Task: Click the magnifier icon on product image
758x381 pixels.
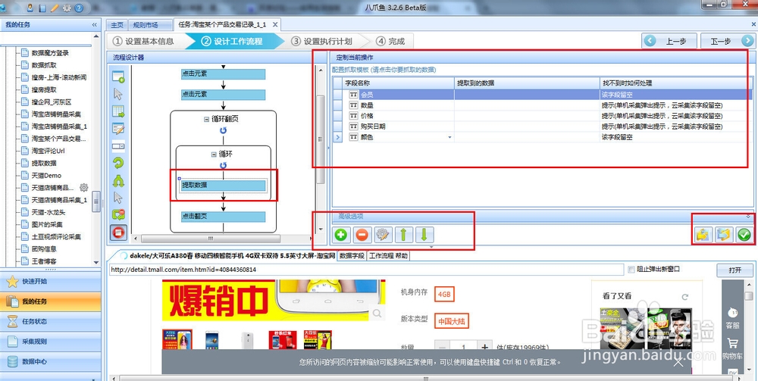Action: coord(377,314)
